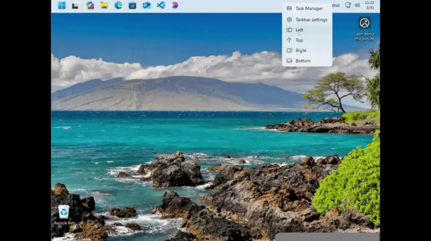Viewport: 431px width, 241px height.
Task: Choose Task Manager from context menu
Action: coord(307,8)
